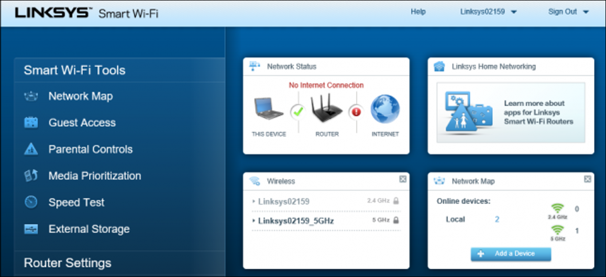Click the This Device laptop icon
The height and width of the screenshot is (277, 606).
click(269, 108)
